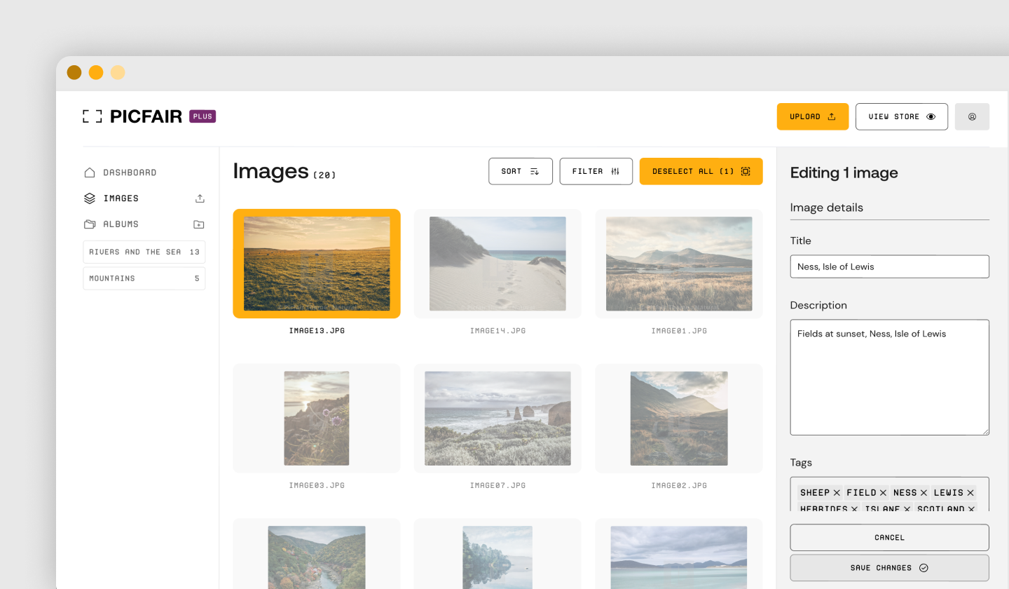The width and height of the screenshot is (1009, 589).
Task: Click the Dashboard home icon
Action: (89, 172)
